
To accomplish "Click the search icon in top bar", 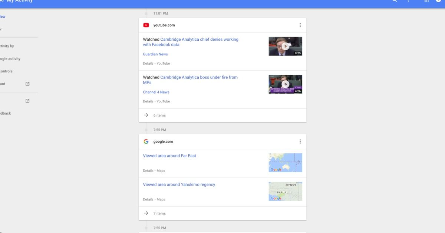I will coord(395,1).
